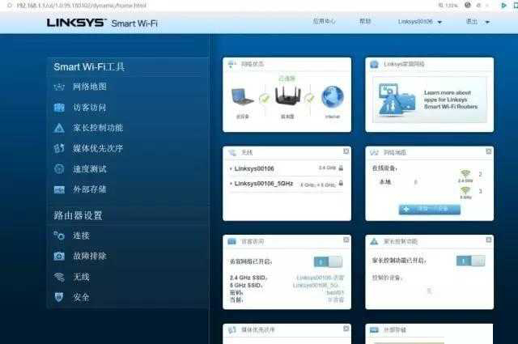Open 应用中心 in the top bar
The width and height of the screenshot is (518, 344).
tap(324, 21)
